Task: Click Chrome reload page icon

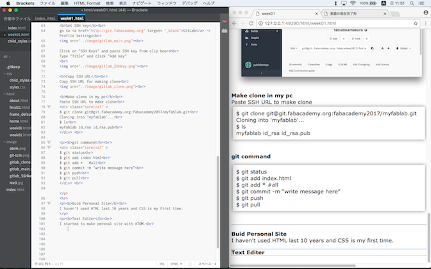Action: [251, 23]
